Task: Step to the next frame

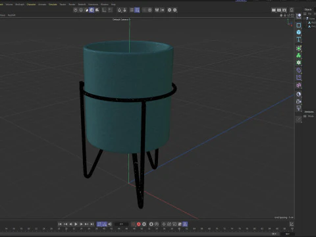Action: 81,224
